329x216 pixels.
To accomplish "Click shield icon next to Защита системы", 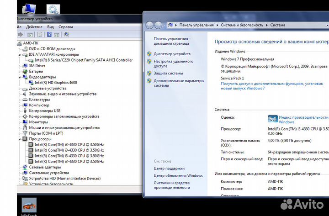I will (149, 73).
